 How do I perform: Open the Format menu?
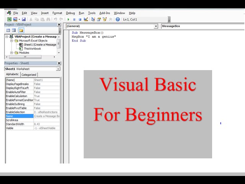click(57, 13)
